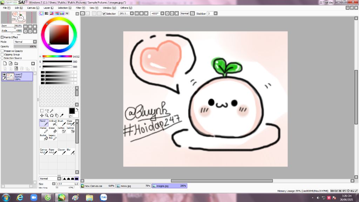359x202 pixels.
Task: Open the File menu
Action: pyautogui.click(x=6, y=8)
